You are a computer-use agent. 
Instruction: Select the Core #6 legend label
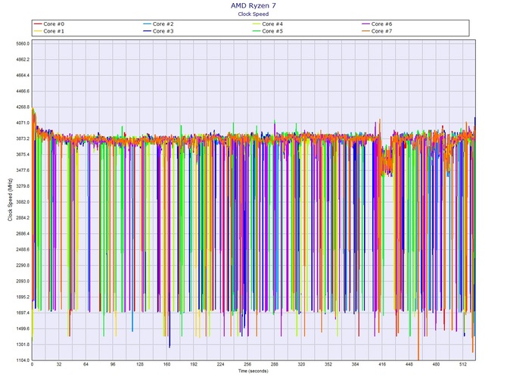click(381, 24)
